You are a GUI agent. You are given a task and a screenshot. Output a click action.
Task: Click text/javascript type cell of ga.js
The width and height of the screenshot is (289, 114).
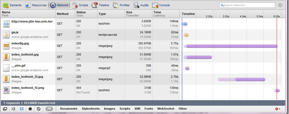tap(108, 35)
